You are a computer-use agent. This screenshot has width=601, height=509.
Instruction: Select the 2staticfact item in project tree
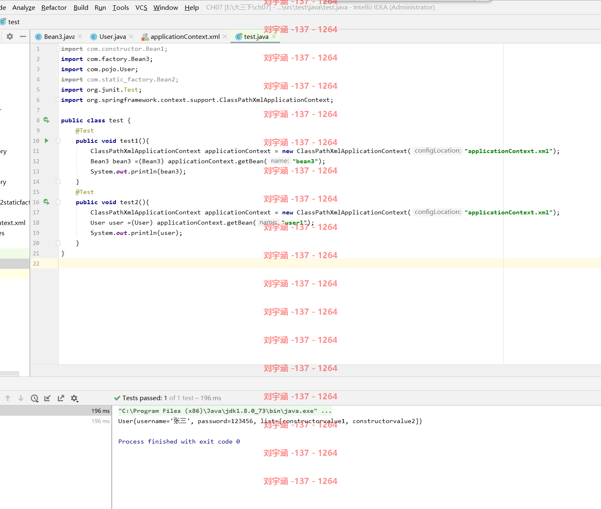pyautogui.click(x=15, y=202)
